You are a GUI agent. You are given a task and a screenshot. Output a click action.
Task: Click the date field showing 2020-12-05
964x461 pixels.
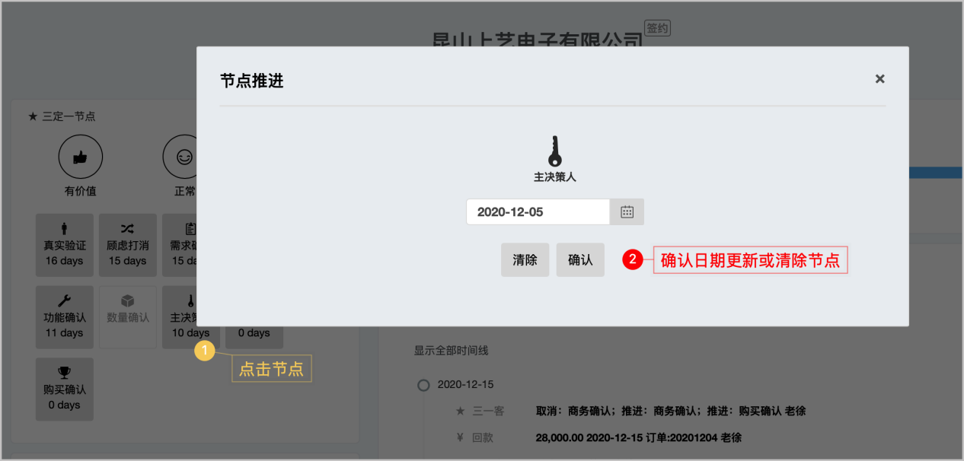click(538, 212)
